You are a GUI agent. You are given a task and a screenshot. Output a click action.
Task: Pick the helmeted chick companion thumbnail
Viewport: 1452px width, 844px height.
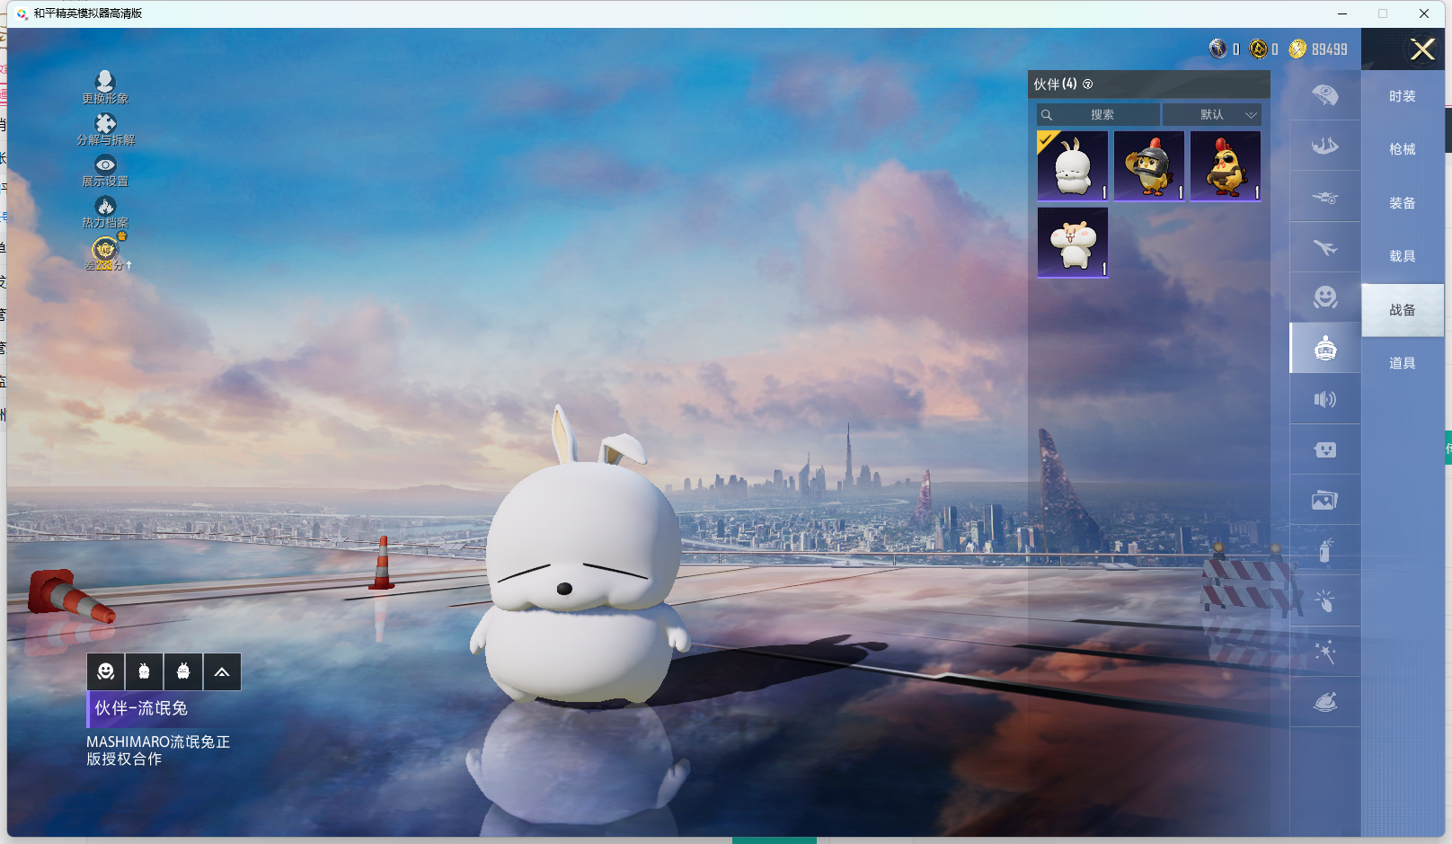click(x=1148, y=166)
